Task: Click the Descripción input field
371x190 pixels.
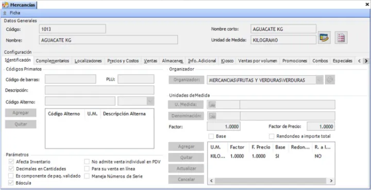Action: (99, 90)
